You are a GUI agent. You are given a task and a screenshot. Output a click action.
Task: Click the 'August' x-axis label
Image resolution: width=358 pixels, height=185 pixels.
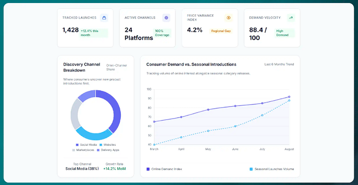click(x=289, y=149)
